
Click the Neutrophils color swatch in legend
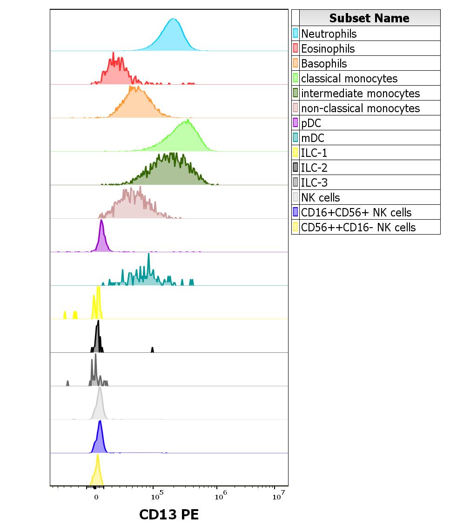click(296, 33)
